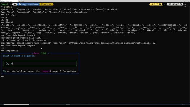Click the magenta 'inspect' word in hint
Screen dimensions: 190x107
(x=46, y=71)
